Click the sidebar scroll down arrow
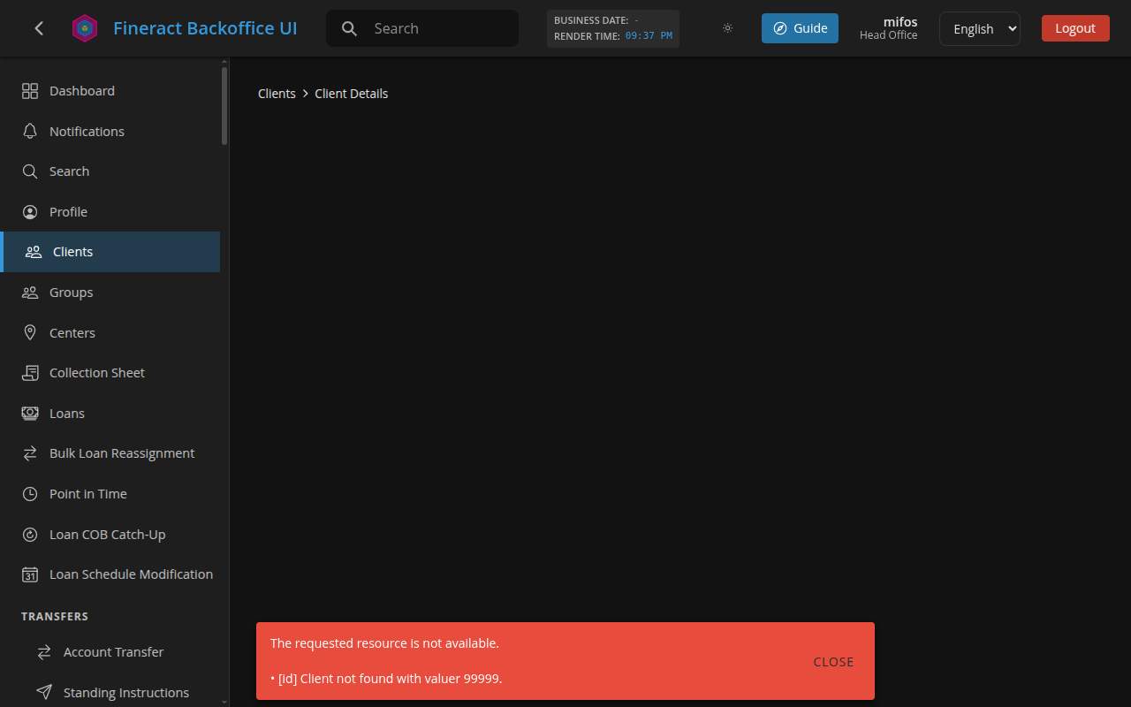 point(224,702)
